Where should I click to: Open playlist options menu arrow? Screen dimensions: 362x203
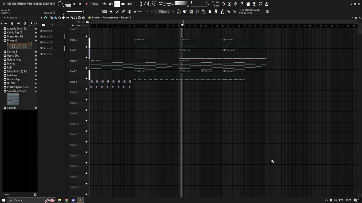[x=42, y=18]
